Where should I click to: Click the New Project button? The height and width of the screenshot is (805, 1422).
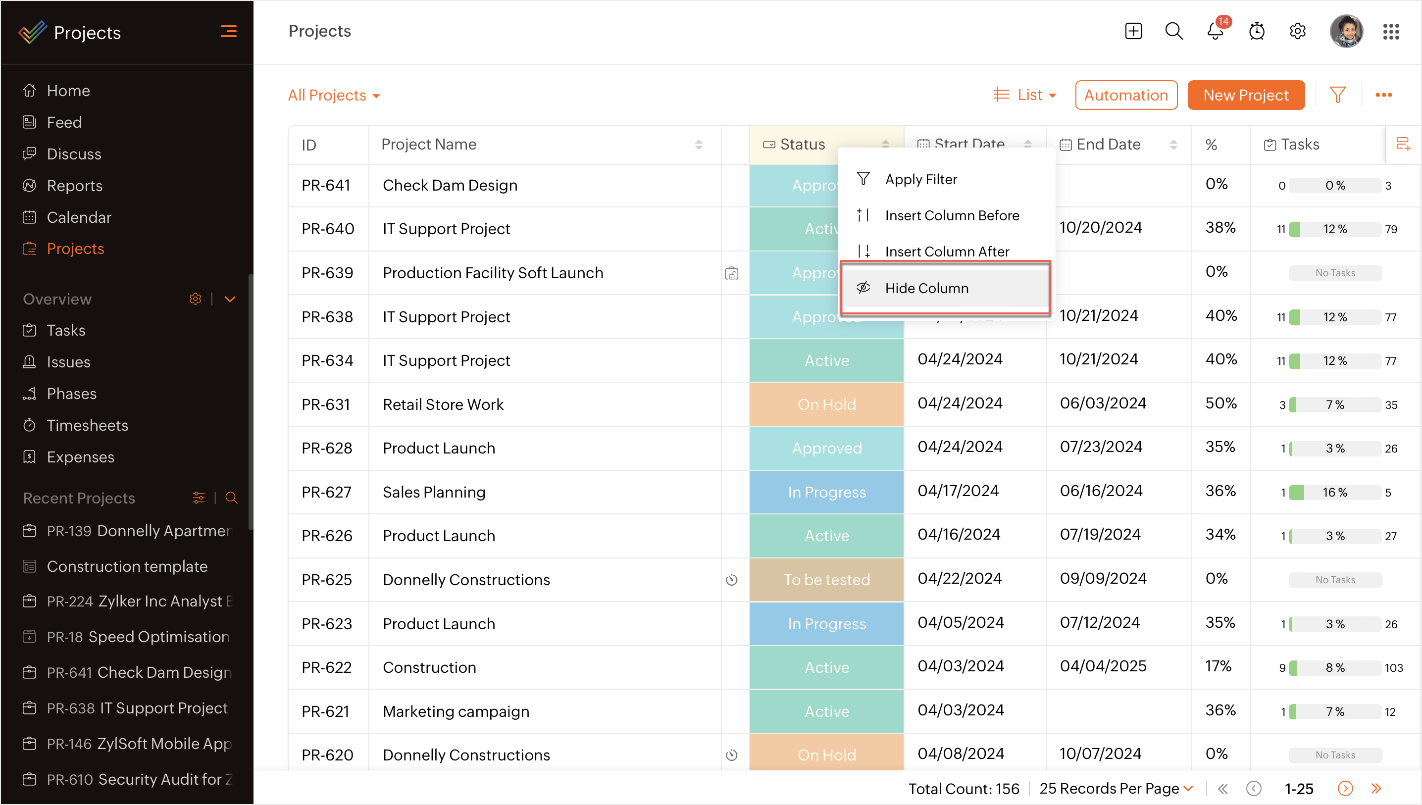pos(1245,95)
